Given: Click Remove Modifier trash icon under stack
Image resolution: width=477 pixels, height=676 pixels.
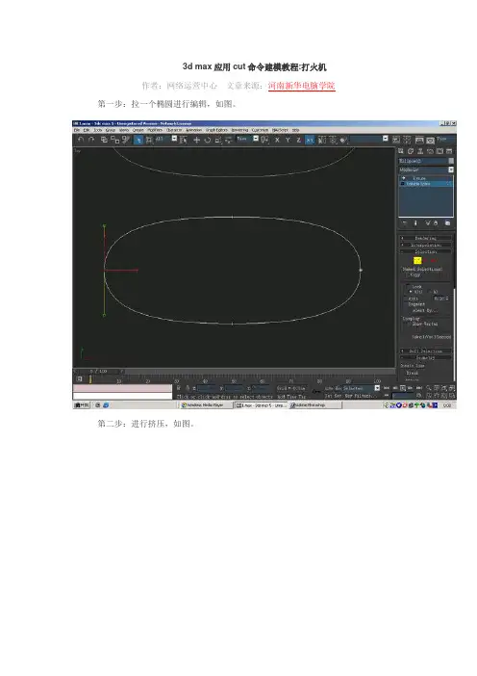Looking at the screenshot, I should pos(436,222).
